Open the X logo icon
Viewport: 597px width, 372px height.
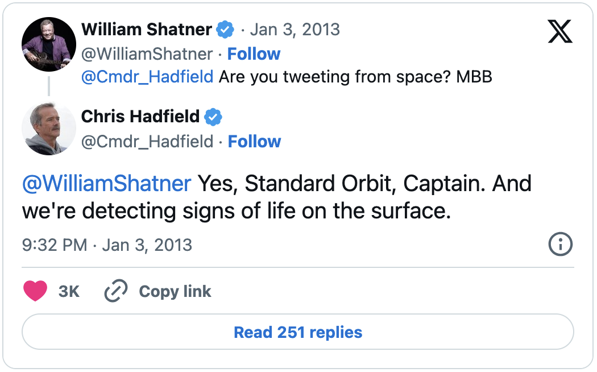coord(560,31)
